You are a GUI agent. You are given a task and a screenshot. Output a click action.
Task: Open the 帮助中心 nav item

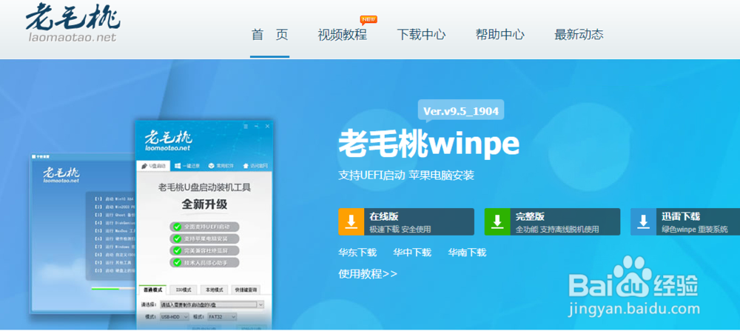tap(499, 35)
